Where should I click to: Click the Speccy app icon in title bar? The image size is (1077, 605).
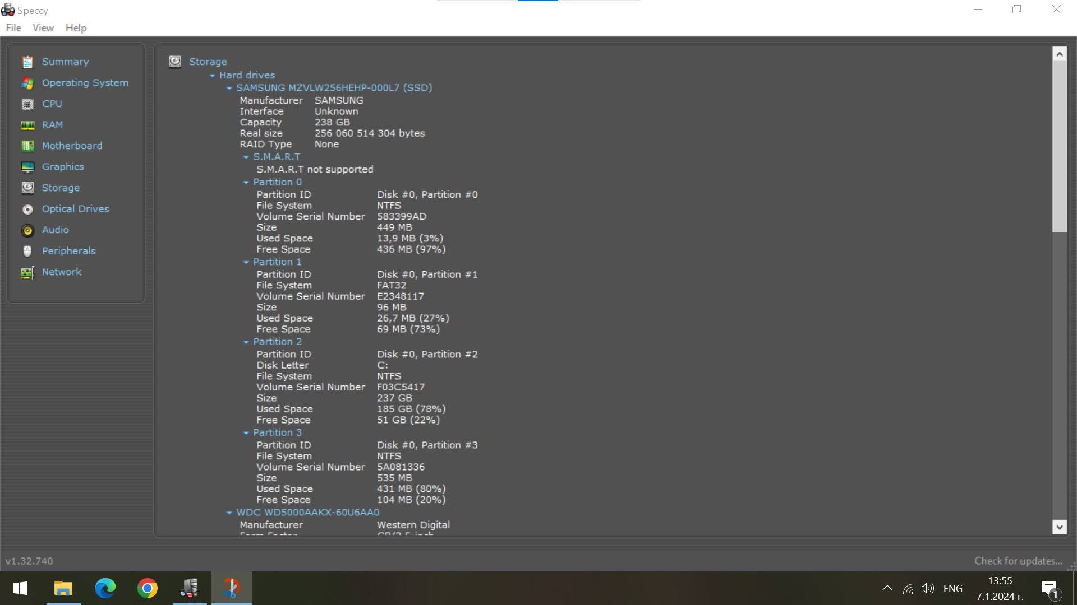point(8,10)
